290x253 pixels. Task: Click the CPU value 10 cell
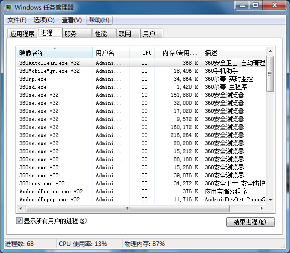pyautogui.click(x=144, y=95)
